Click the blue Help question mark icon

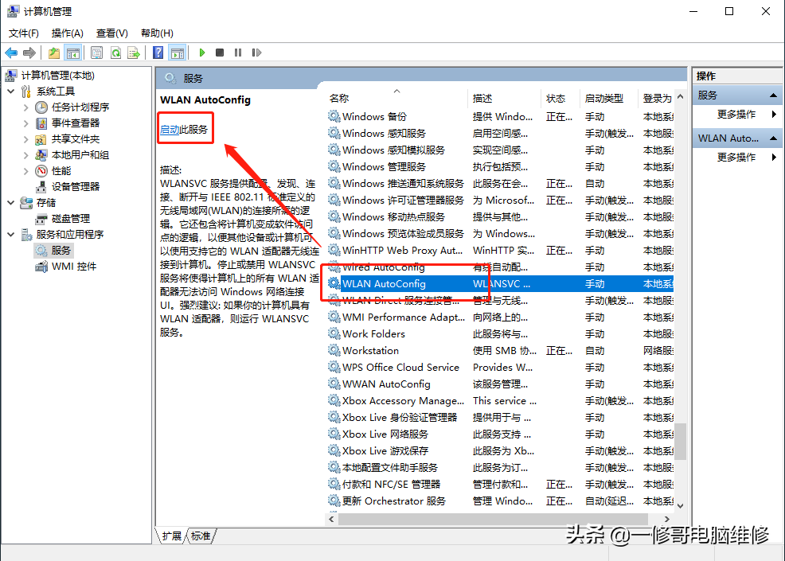(x=158, y=53)
